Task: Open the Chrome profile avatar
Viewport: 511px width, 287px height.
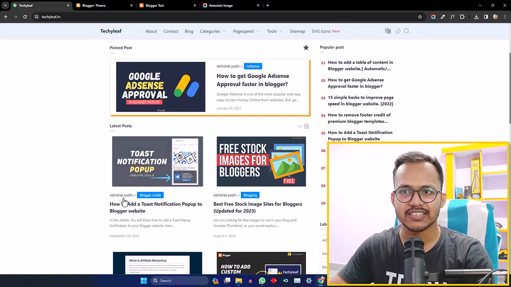Action: pos(496,17)
